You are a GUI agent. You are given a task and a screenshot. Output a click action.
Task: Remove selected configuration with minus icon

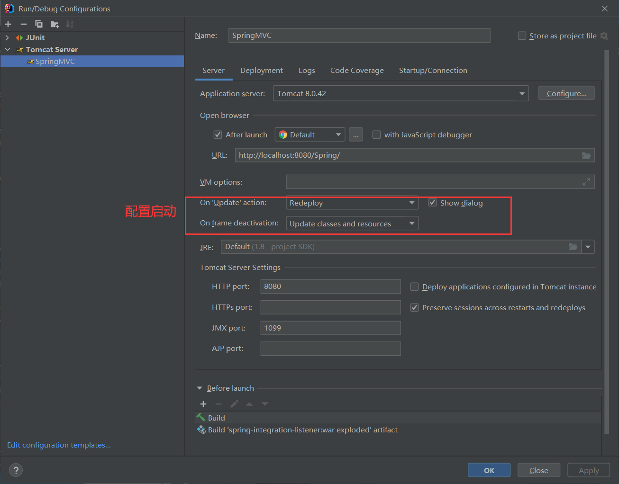24,24
